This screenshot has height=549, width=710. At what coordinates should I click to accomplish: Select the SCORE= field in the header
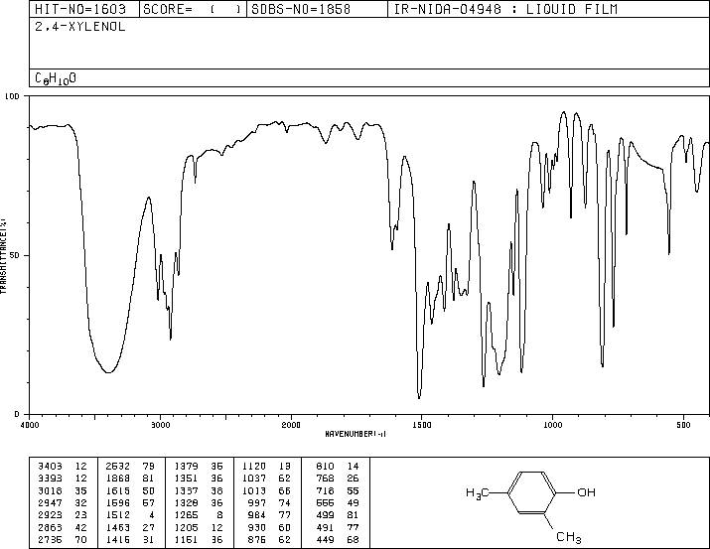click(x=193, y=9)
